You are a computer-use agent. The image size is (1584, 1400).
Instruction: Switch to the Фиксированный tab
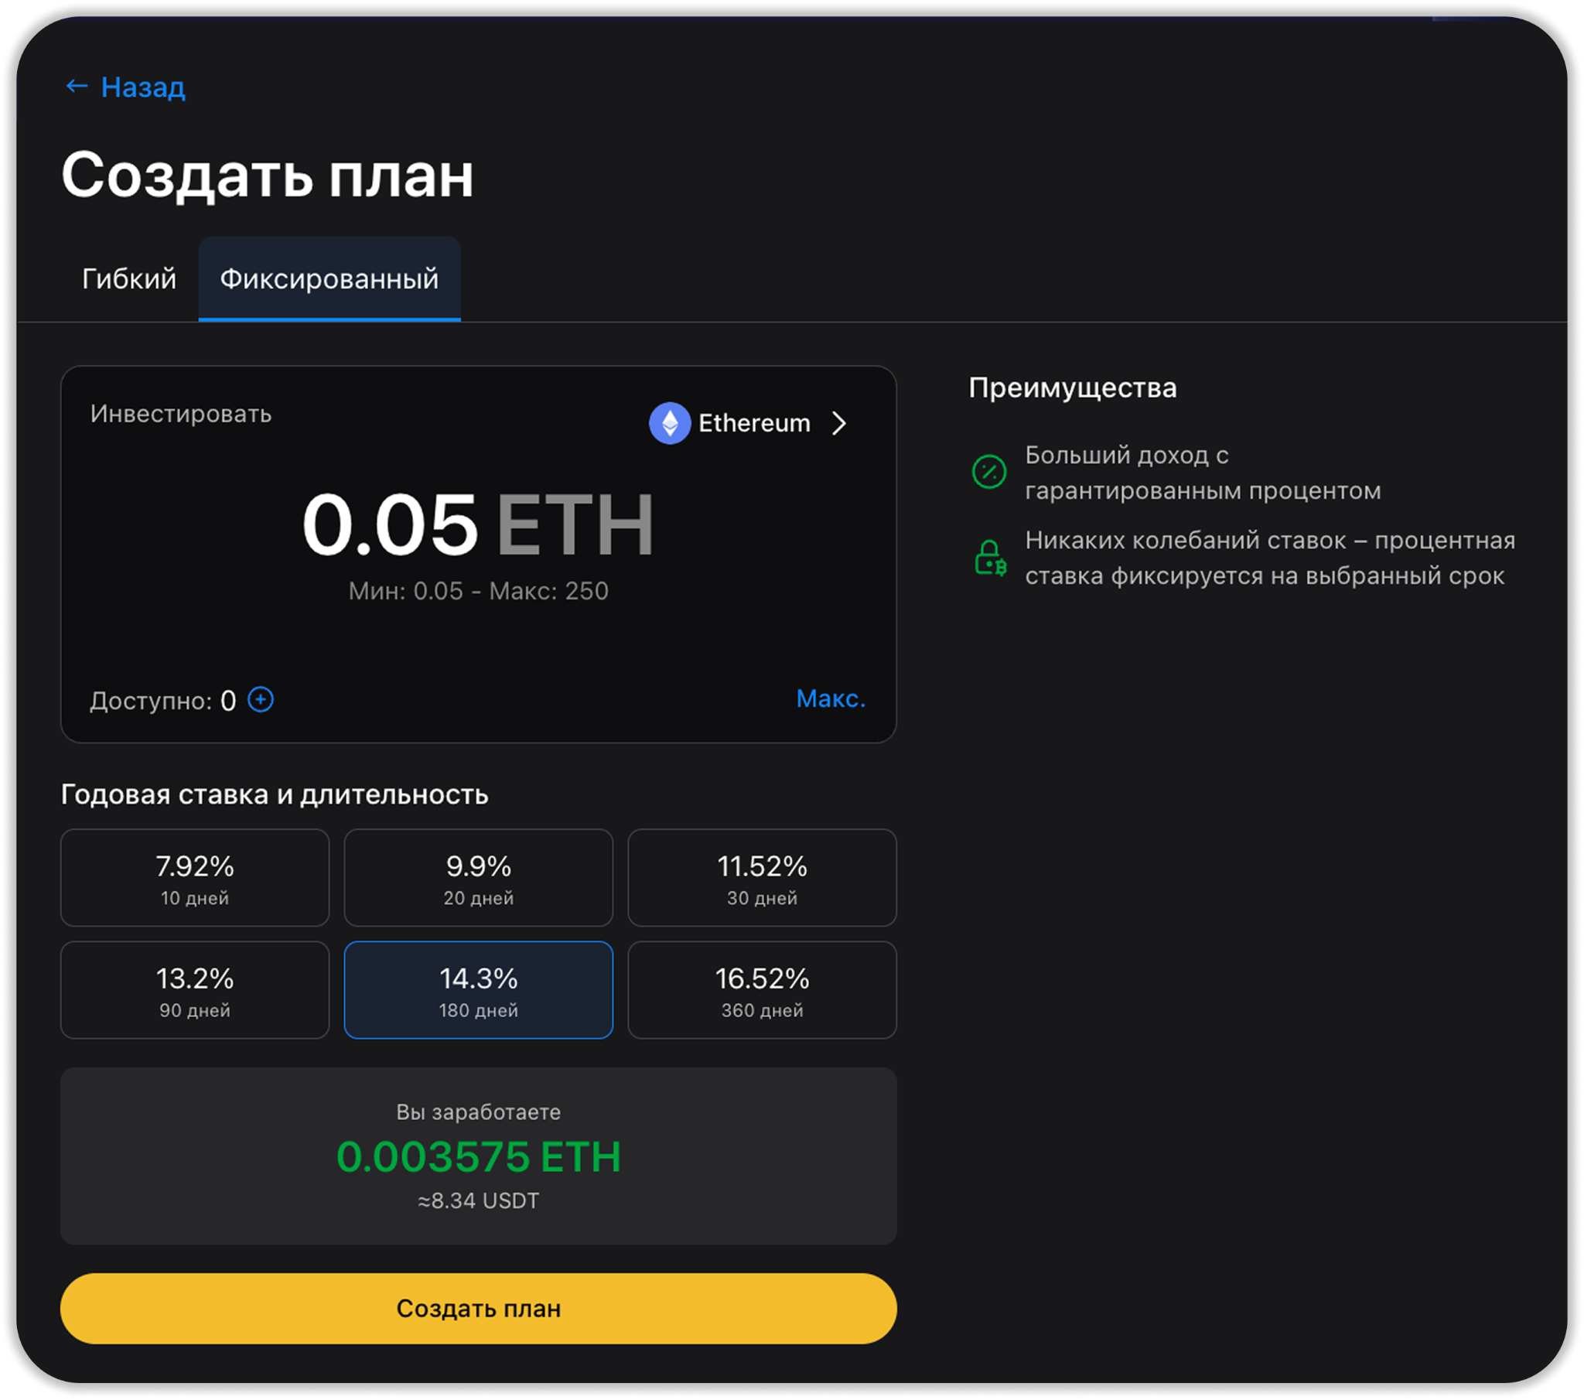coord(329,279)
